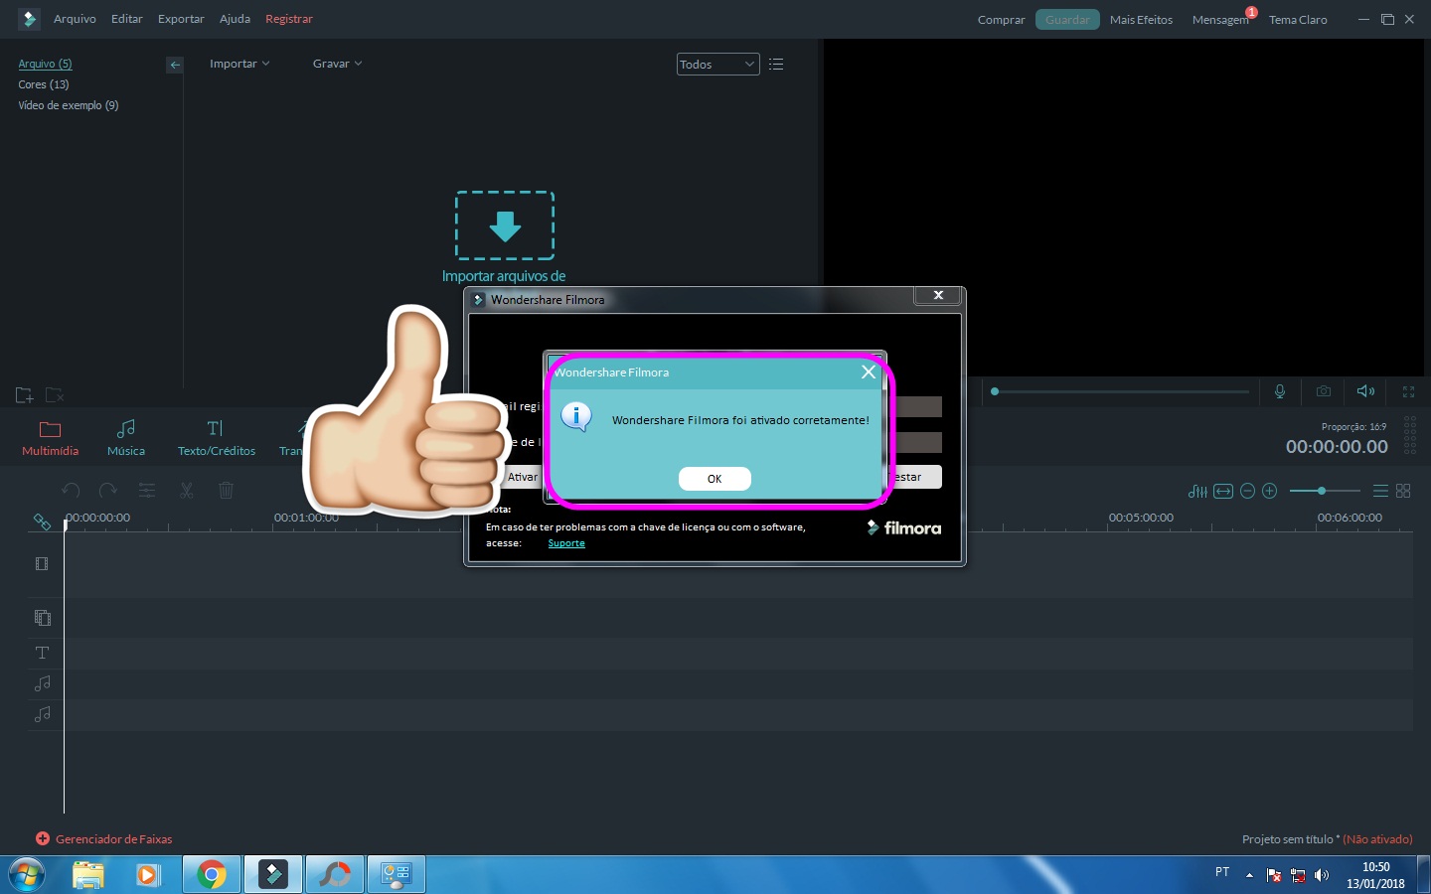Open the Mensagem notifications
The height and width of the screenshot is (894, 1431).
[x=1220, y=20]
